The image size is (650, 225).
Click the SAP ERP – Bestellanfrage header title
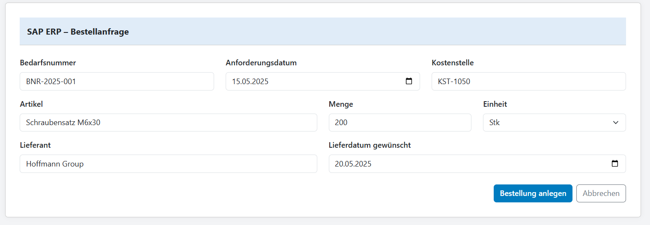[78, 32]
